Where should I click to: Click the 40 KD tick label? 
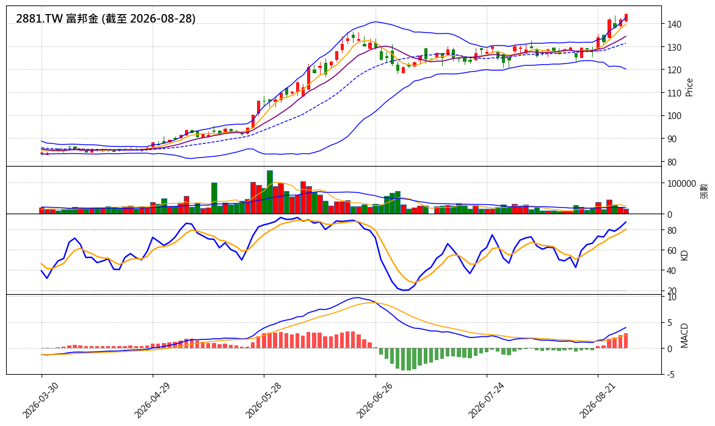(x=672, y=270)
